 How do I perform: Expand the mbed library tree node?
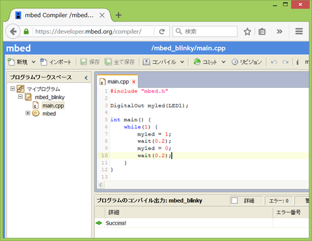point(28,113)
